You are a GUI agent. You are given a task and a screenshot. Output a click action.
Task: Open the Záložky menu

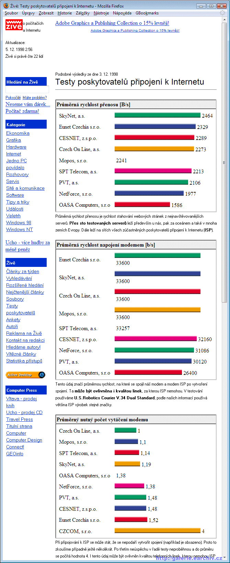(x=83, y=13)
